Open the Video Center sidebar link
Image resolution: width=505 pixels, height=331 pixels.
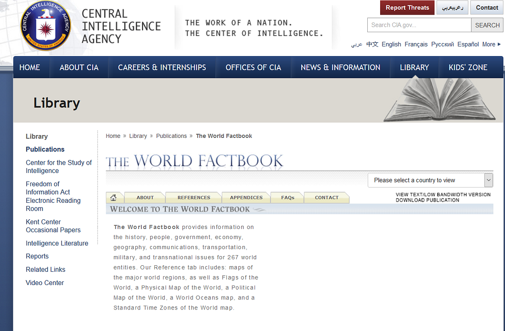(45, 283)
